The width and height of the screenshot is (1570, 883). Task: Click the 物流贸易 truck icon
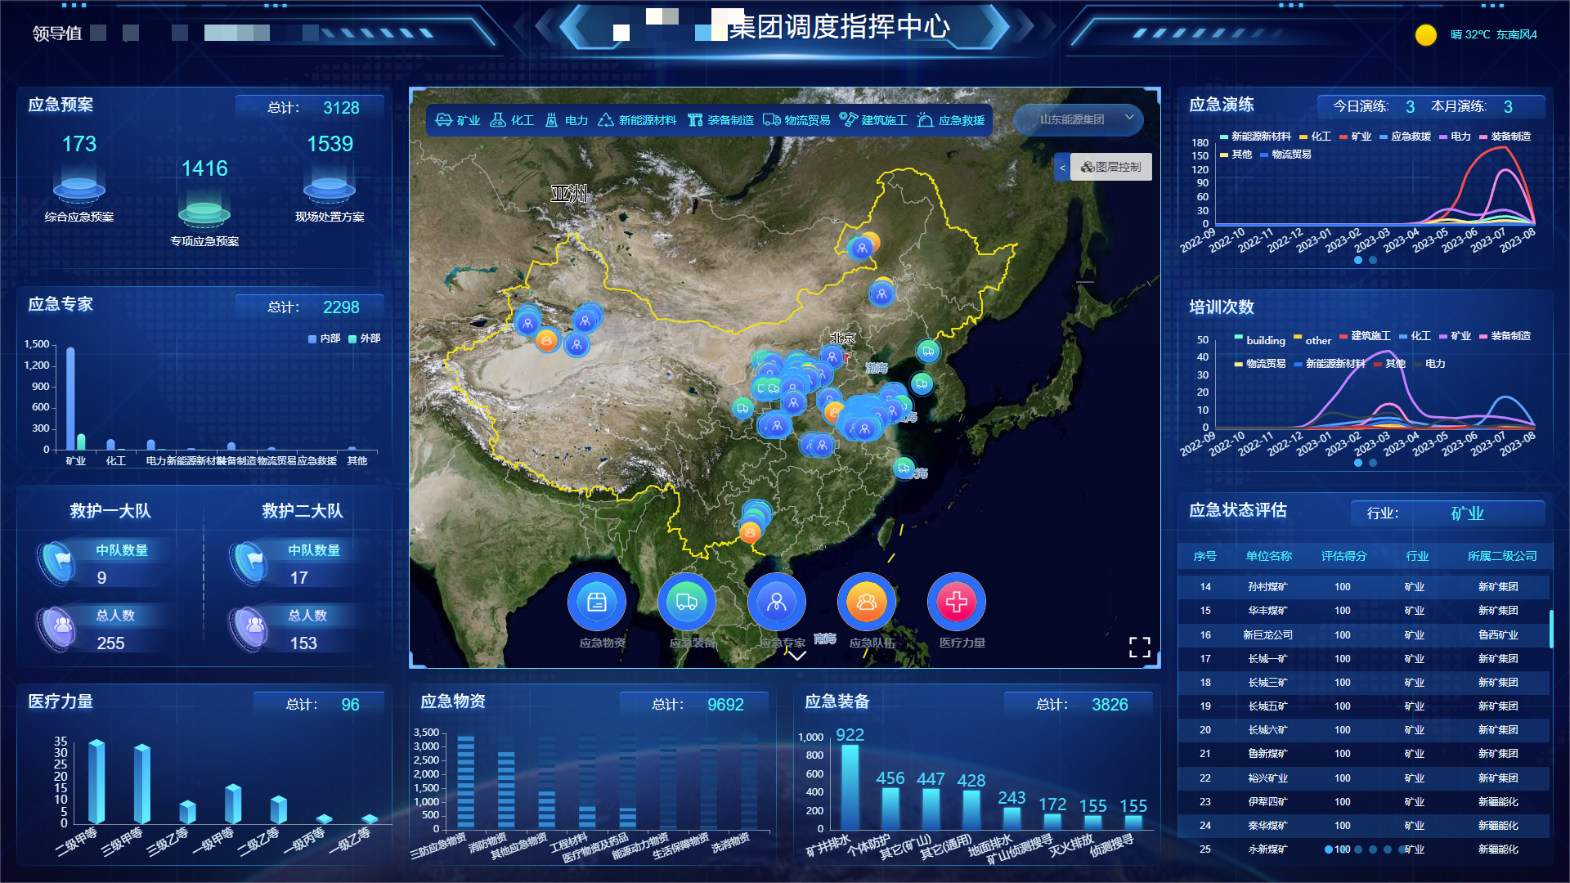(x=771, y=120)
